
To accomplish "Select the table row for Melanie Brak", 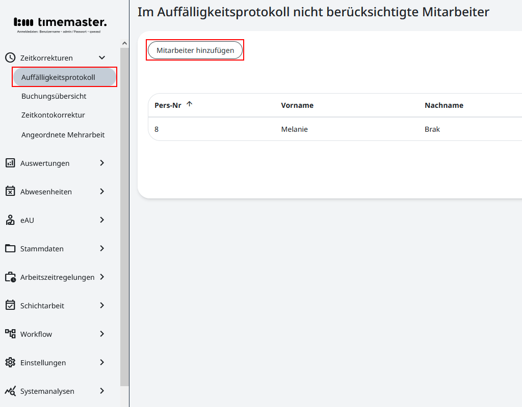I will coord(306,129).
